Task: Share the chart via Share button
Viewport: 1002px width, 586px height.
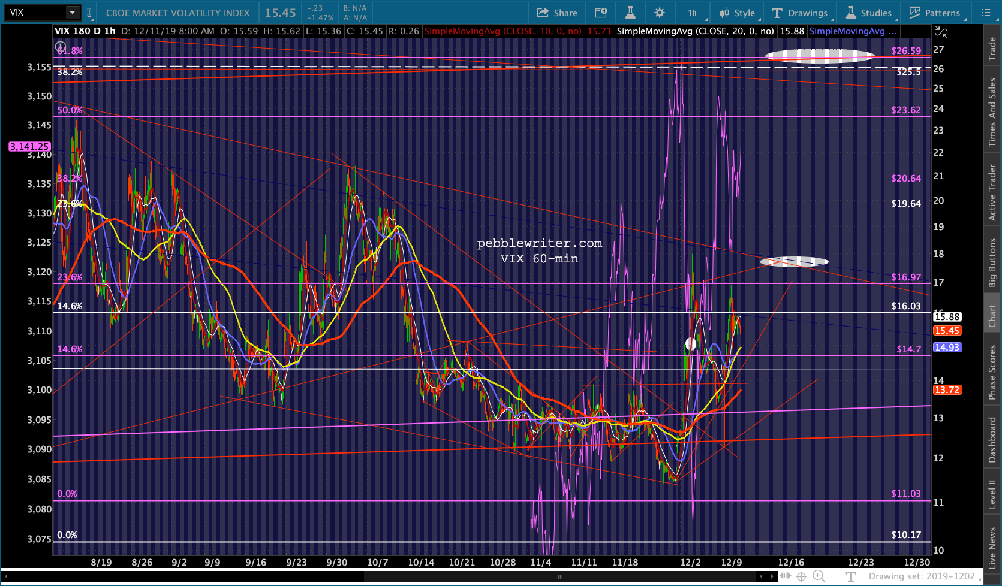Action: tap(557, 13)
